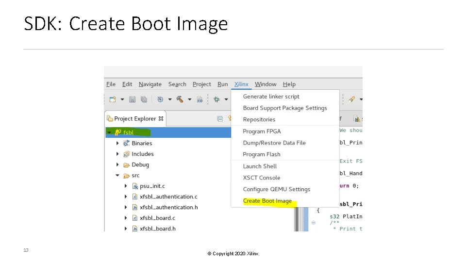
Task: Open the Window menu
Action: 266,84
